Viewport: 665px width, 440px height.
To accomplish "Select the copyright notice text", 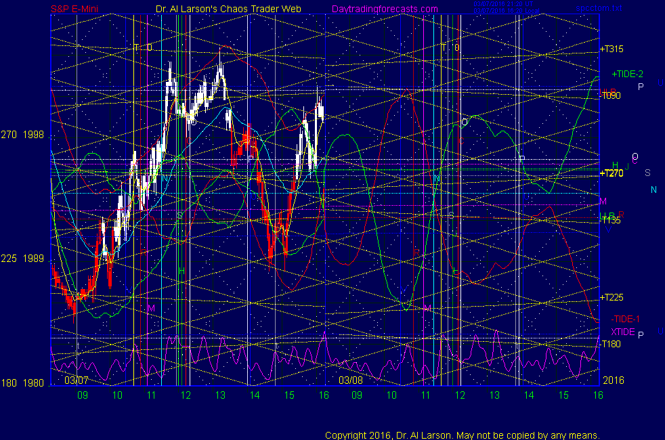I will click(463, 435).
